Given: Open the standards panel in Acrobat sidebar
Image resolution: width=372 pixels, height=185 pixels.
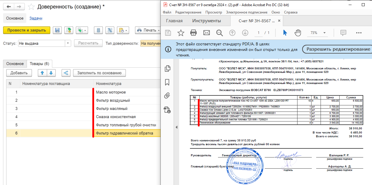Looking at the screenshot, I should click(167, 109).
